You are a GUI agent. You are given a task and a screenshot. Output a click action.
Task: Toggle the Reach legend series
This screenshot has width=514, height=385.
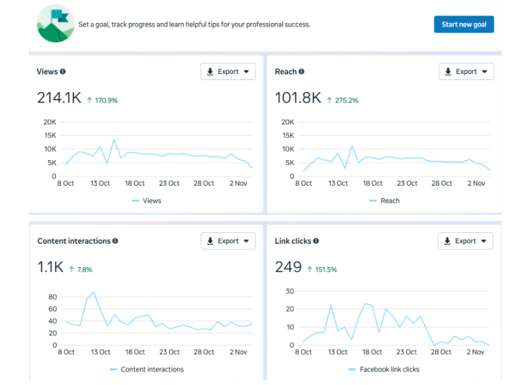[384, 201]
